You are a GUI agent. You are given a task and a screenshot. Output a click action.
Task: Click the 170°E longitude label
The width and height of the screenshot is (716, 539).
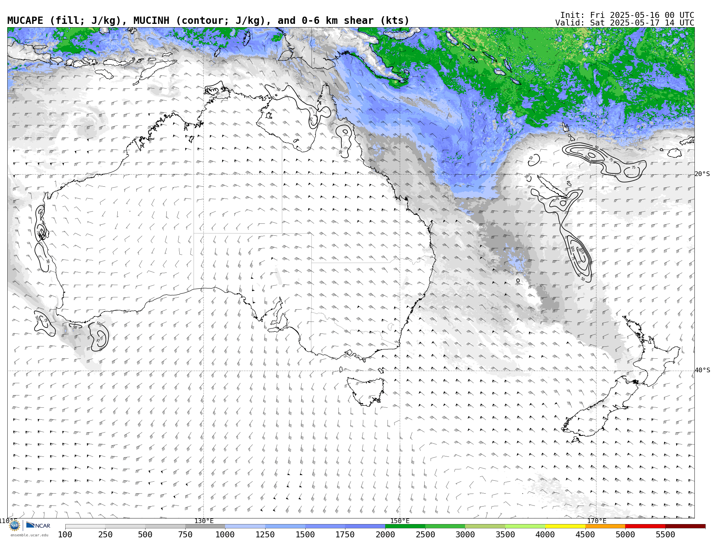click(x=597, y=521)
